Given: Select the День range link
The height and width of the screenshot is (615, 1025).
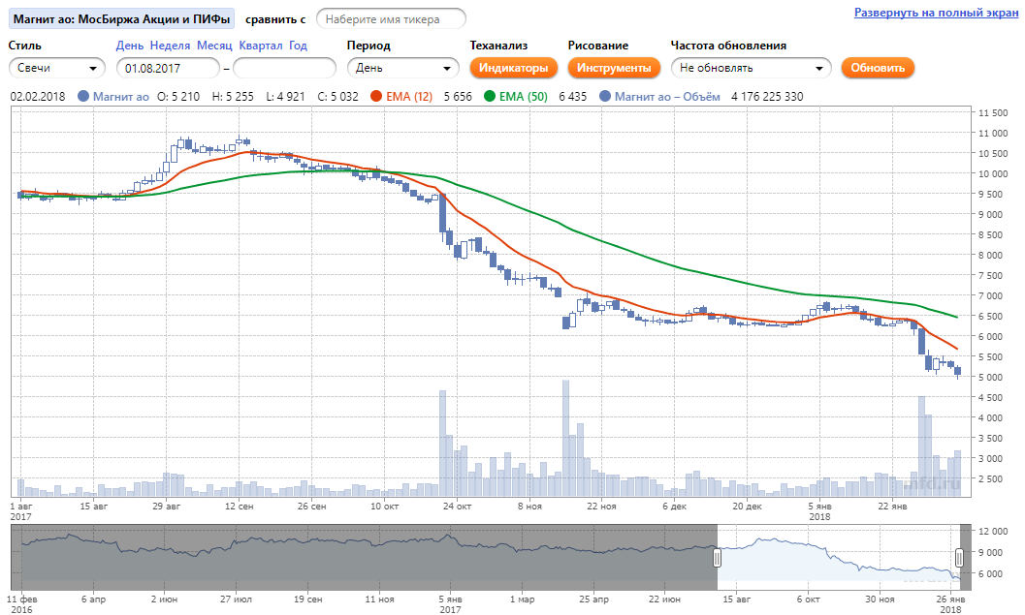Looking at the screenshot, I should [x=129, y=46].
